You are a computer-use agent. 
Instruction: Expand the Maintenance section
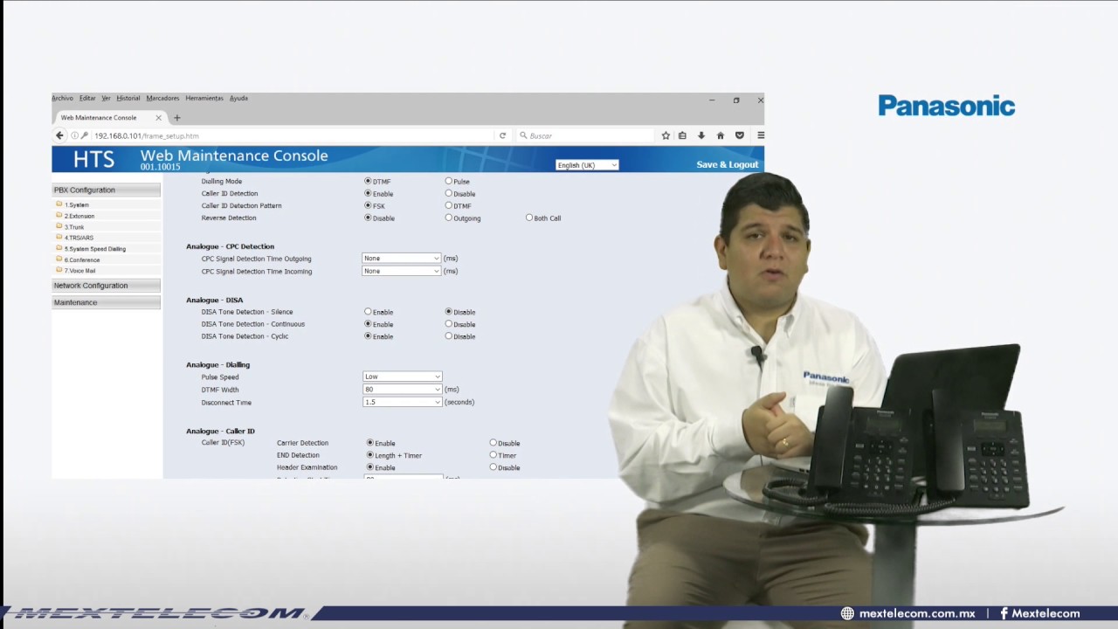107,302
